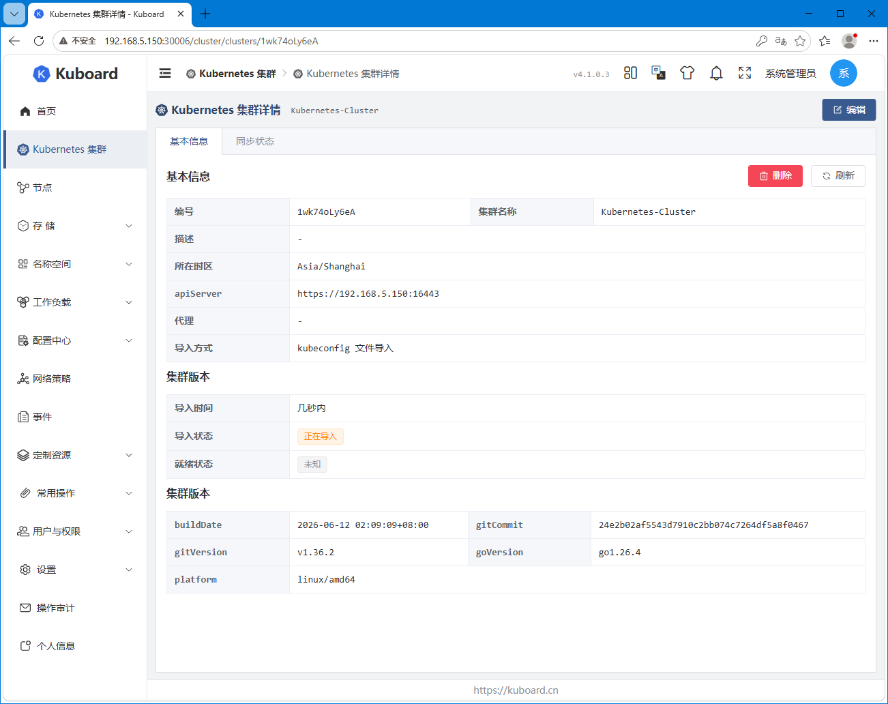Expand the 设置 settings submenu
This screenshot has width=888, height=704.
click(x=75, y=570)
